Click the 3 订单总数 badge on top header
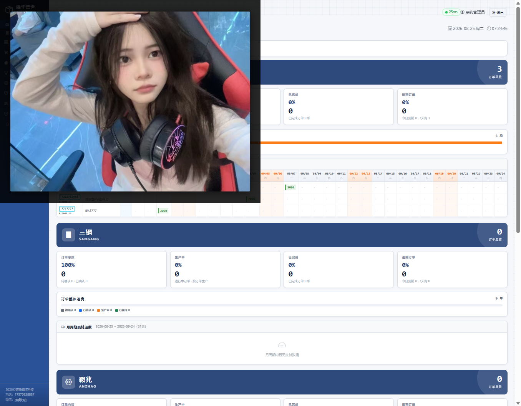Screen dimensions: 521x406 (x=496, y=72)
